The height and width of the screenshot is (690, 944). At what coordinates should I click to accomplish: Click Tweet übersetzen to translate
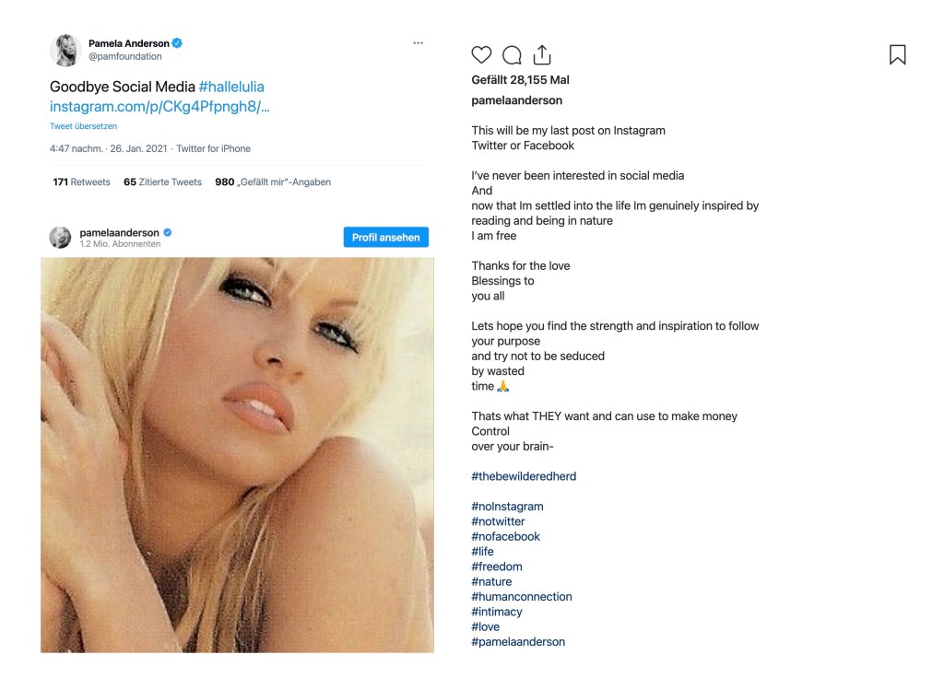(x=83, y=126)
